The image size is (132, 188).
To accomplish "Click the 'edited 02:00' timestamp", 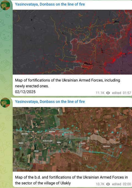I will tap(122, 184).
